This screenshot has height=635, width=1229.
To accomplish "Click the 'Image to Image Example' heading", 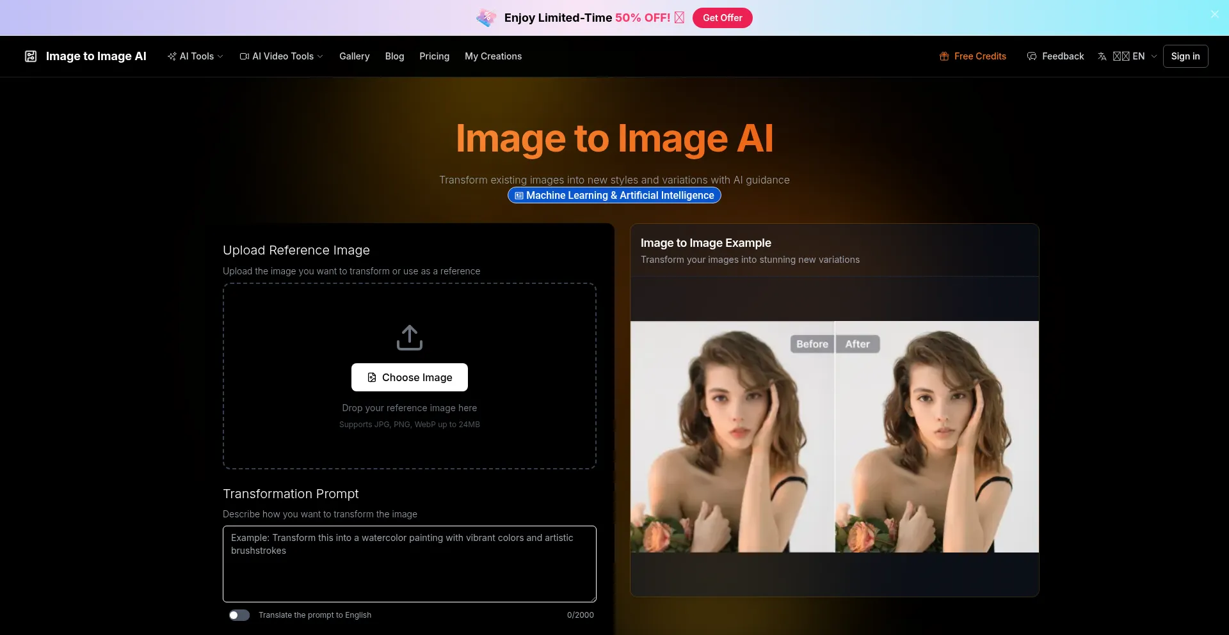I will tap(706, 243).
